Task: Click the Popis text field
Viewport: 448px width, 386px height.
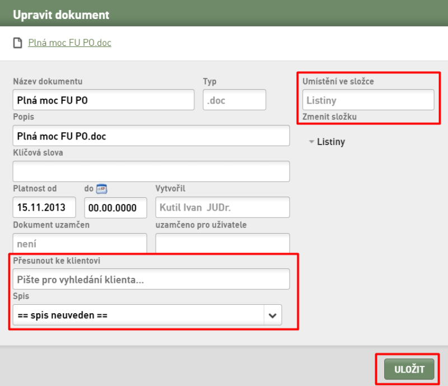Action: 151,136
